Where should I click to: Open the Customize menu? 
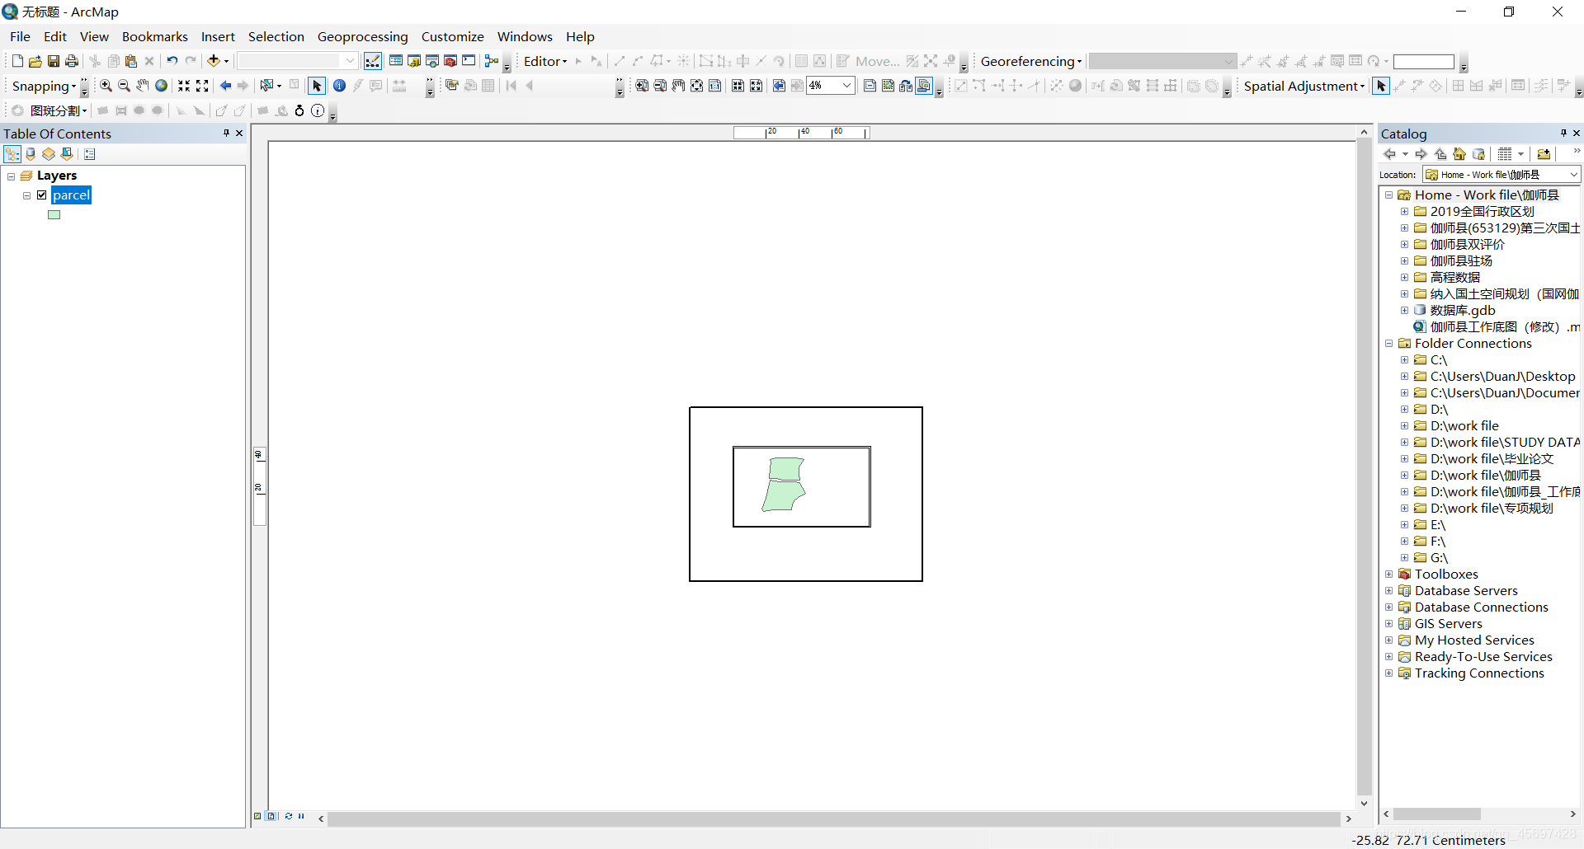pos(452,36)
